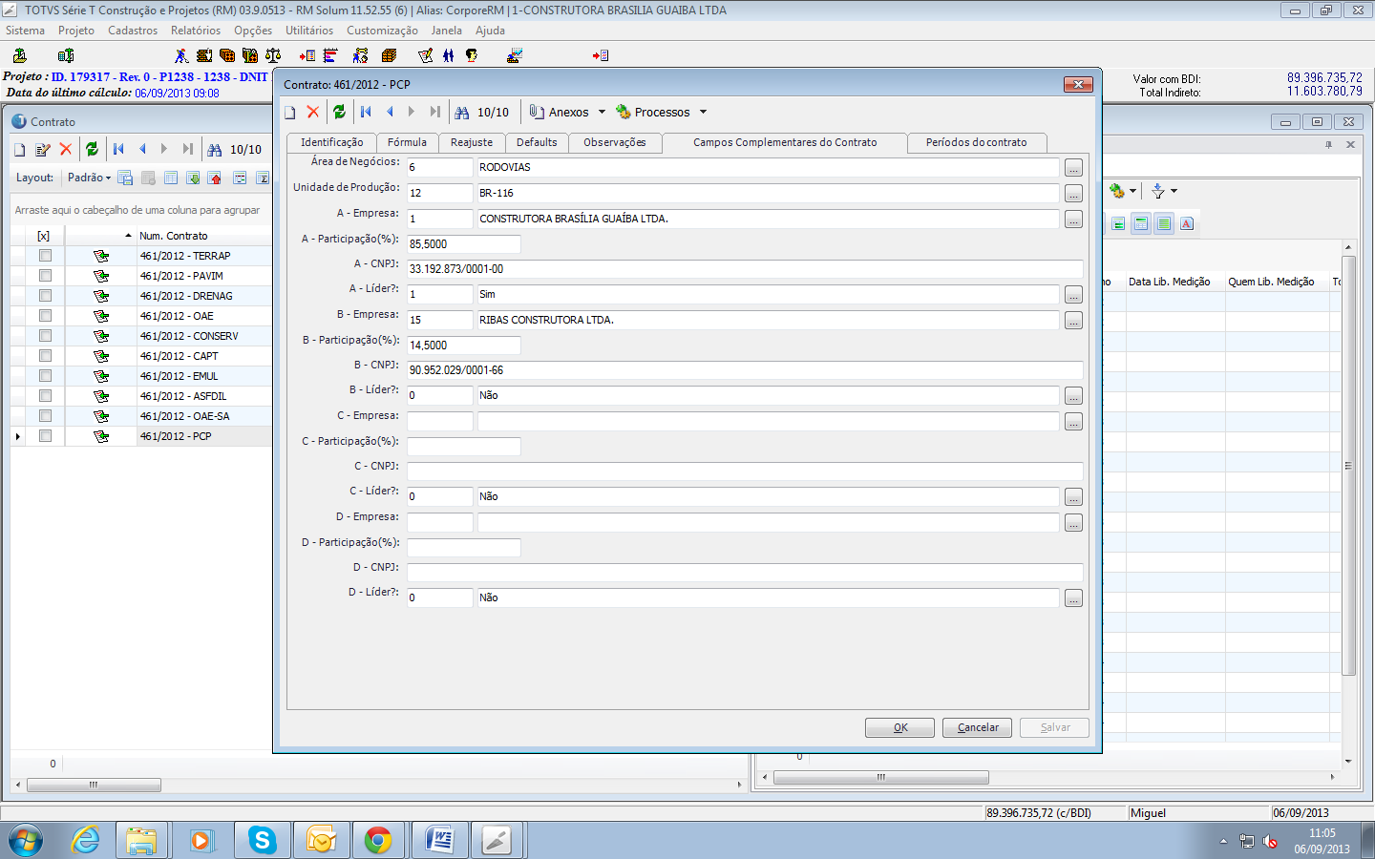The image size is (1375, 859).
Task: Click the A - Participação(%) field
Action: tap(463, 244)
